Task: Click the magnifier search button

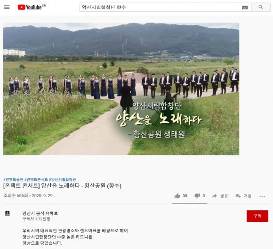Action: pyautogui.click(x=261, y=7)
